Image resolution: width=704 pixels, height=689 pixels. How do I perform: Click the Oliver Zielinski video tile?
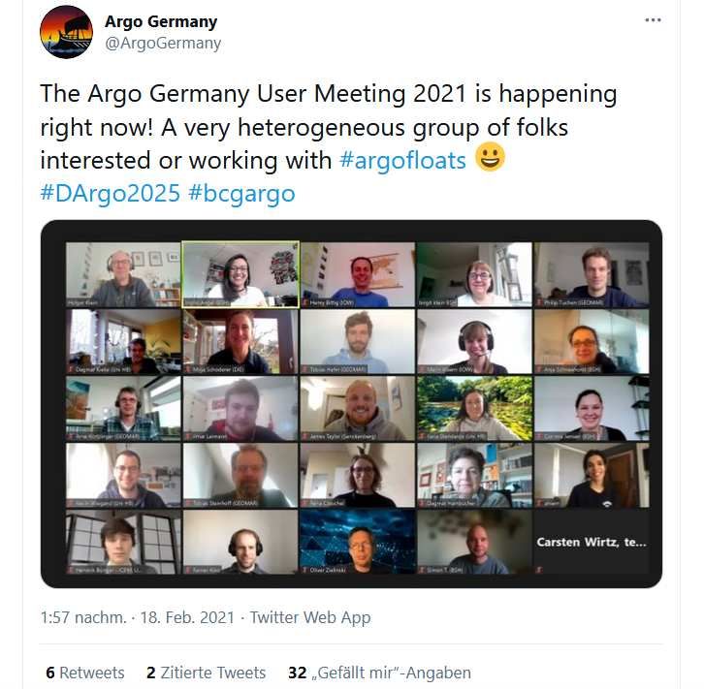click(358, 542)
